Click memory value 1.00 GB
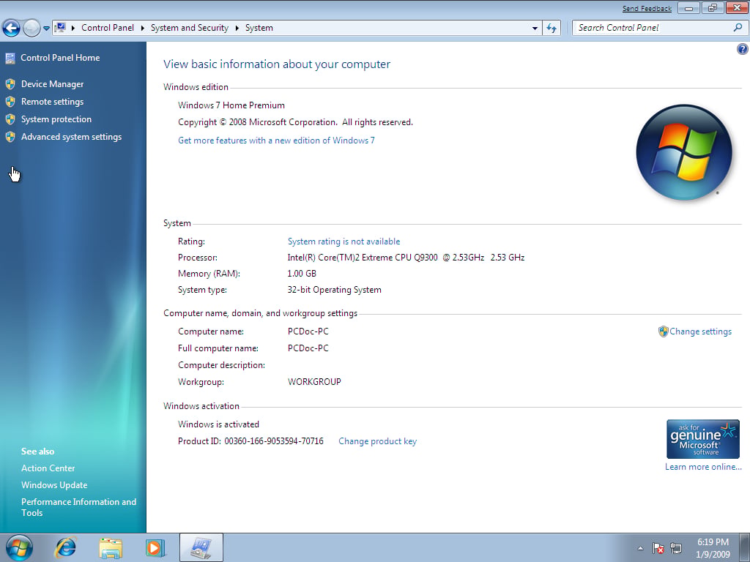750x562 pixels. click(x=301, y=274)
